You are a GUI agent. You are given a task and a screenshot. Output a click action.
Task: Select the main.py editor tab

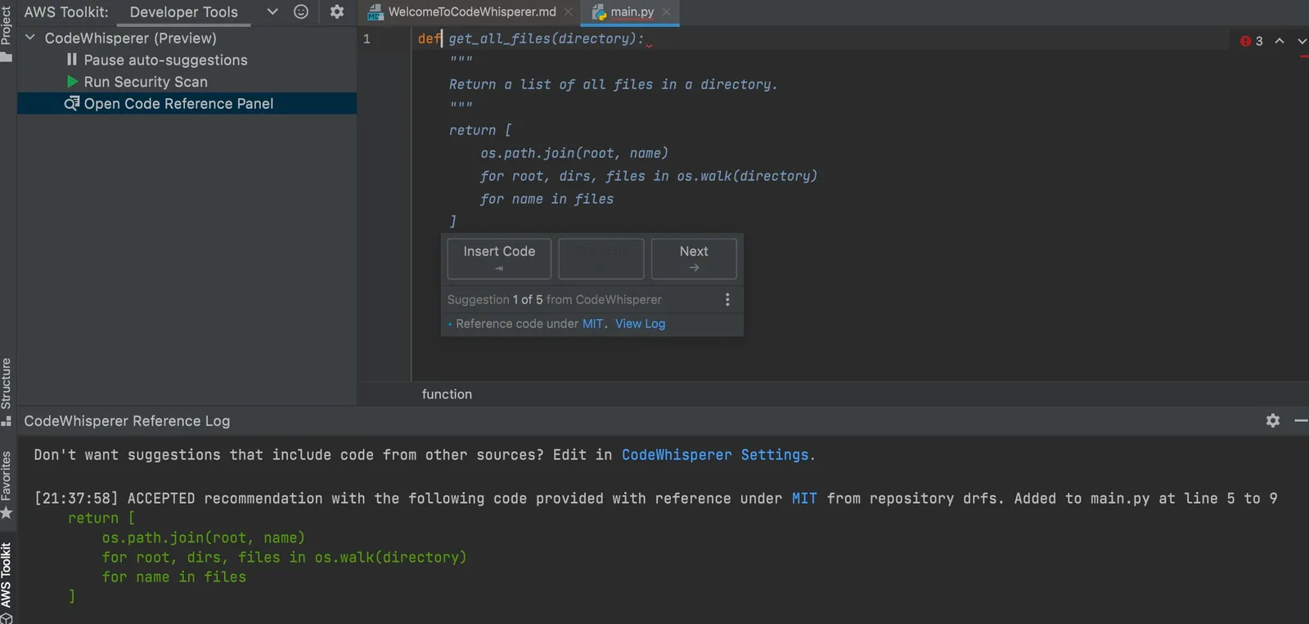pyautogui.click(x=632, y=12)
